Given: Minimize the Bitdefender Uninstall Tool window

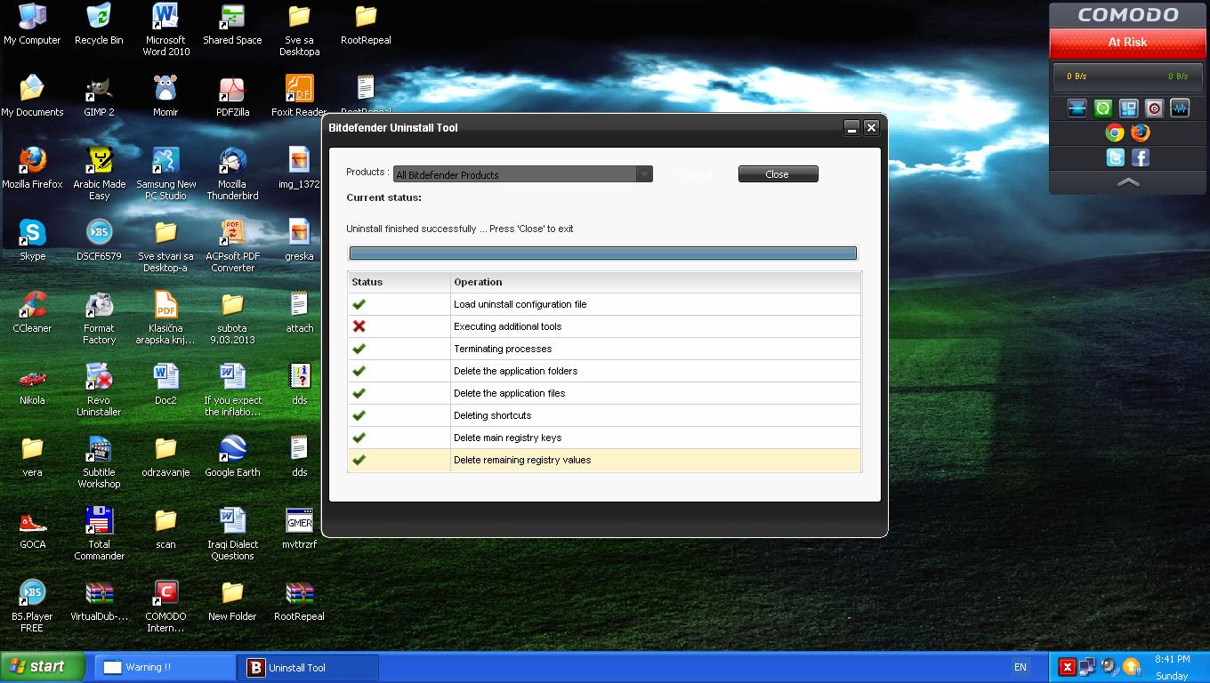Looking at the screenshot, I should coord(851,127).
